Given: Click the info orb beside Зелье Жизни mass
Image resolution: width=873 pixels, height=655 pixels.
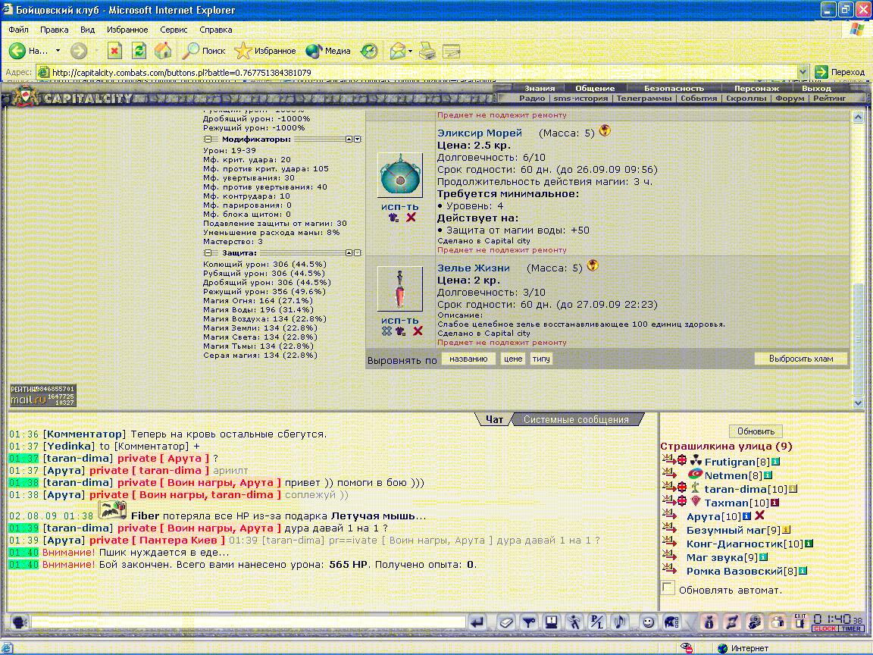Looking at the screenshot, I should tap(593, 265).
